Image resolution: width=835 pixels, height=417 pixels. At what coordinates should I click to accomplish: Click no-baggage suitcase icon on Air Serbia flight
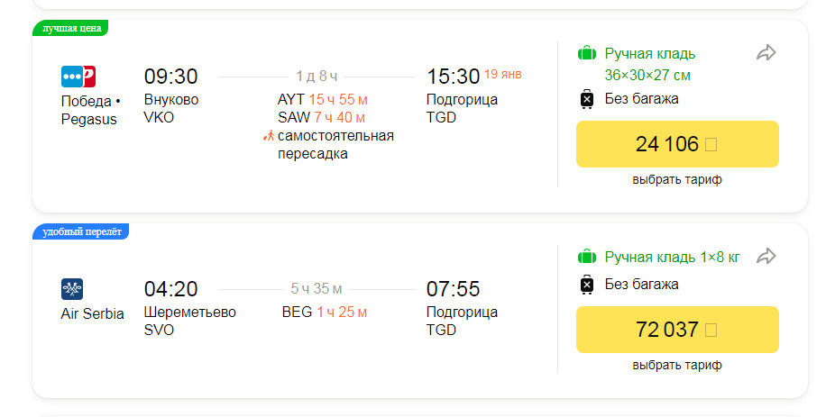(586, 286)
